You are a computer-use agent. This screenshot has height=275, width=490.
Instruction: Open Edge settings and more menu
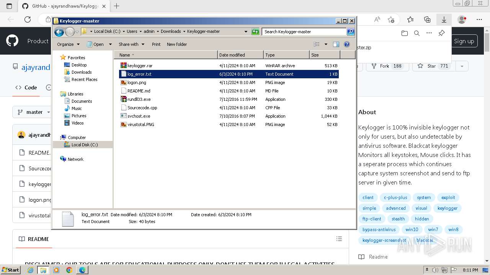tap(479, 19)
